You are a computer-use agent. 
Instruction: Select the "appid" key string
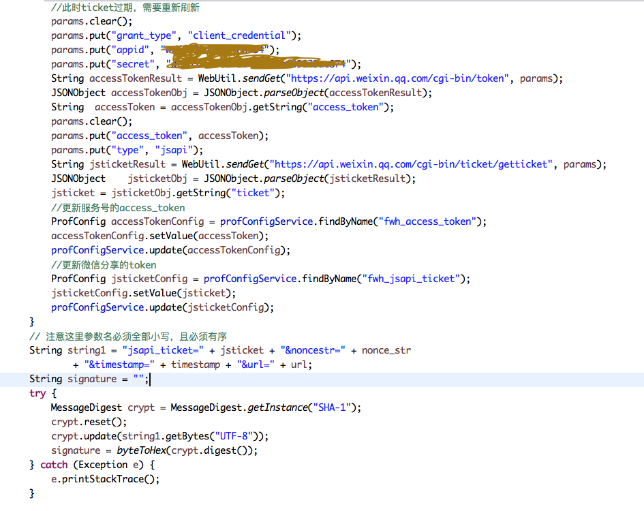(130, 50)
